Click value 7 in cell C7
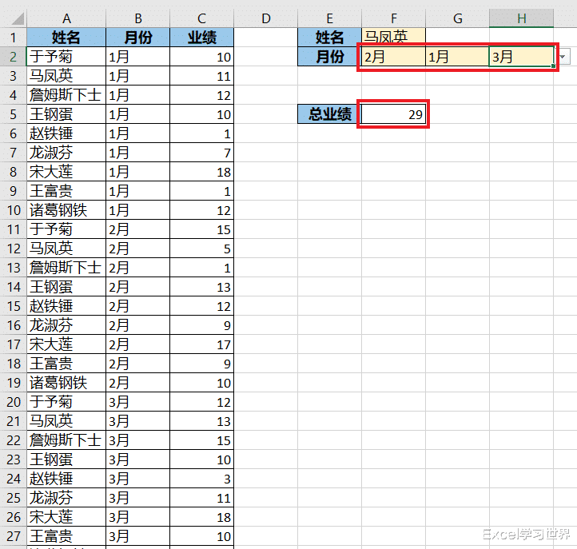 [x=201, y=153]
